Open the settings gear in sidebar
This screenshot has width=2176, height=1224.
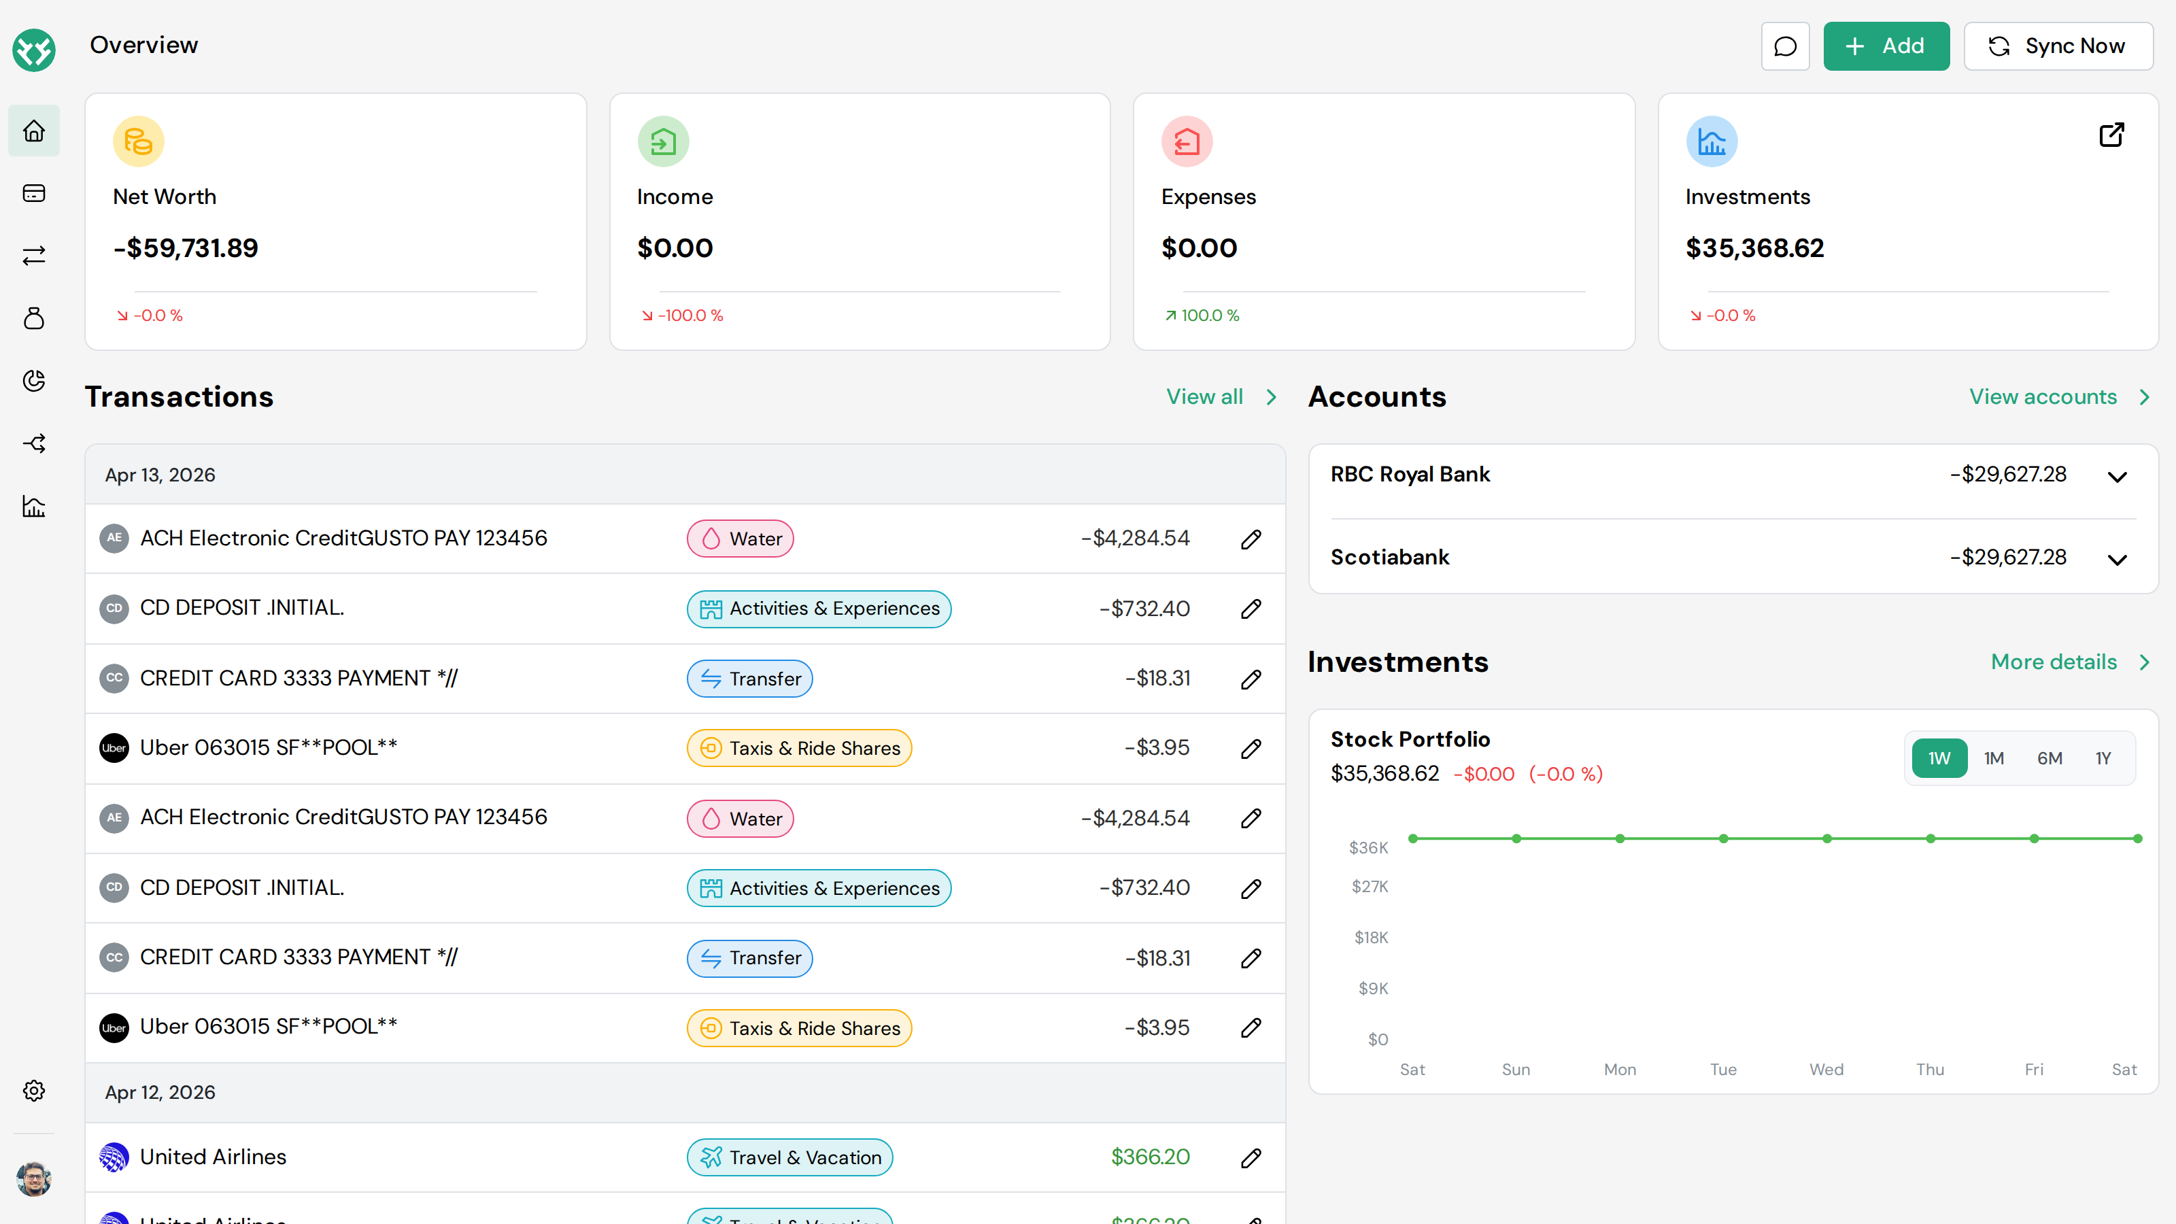coord(34,1091)
